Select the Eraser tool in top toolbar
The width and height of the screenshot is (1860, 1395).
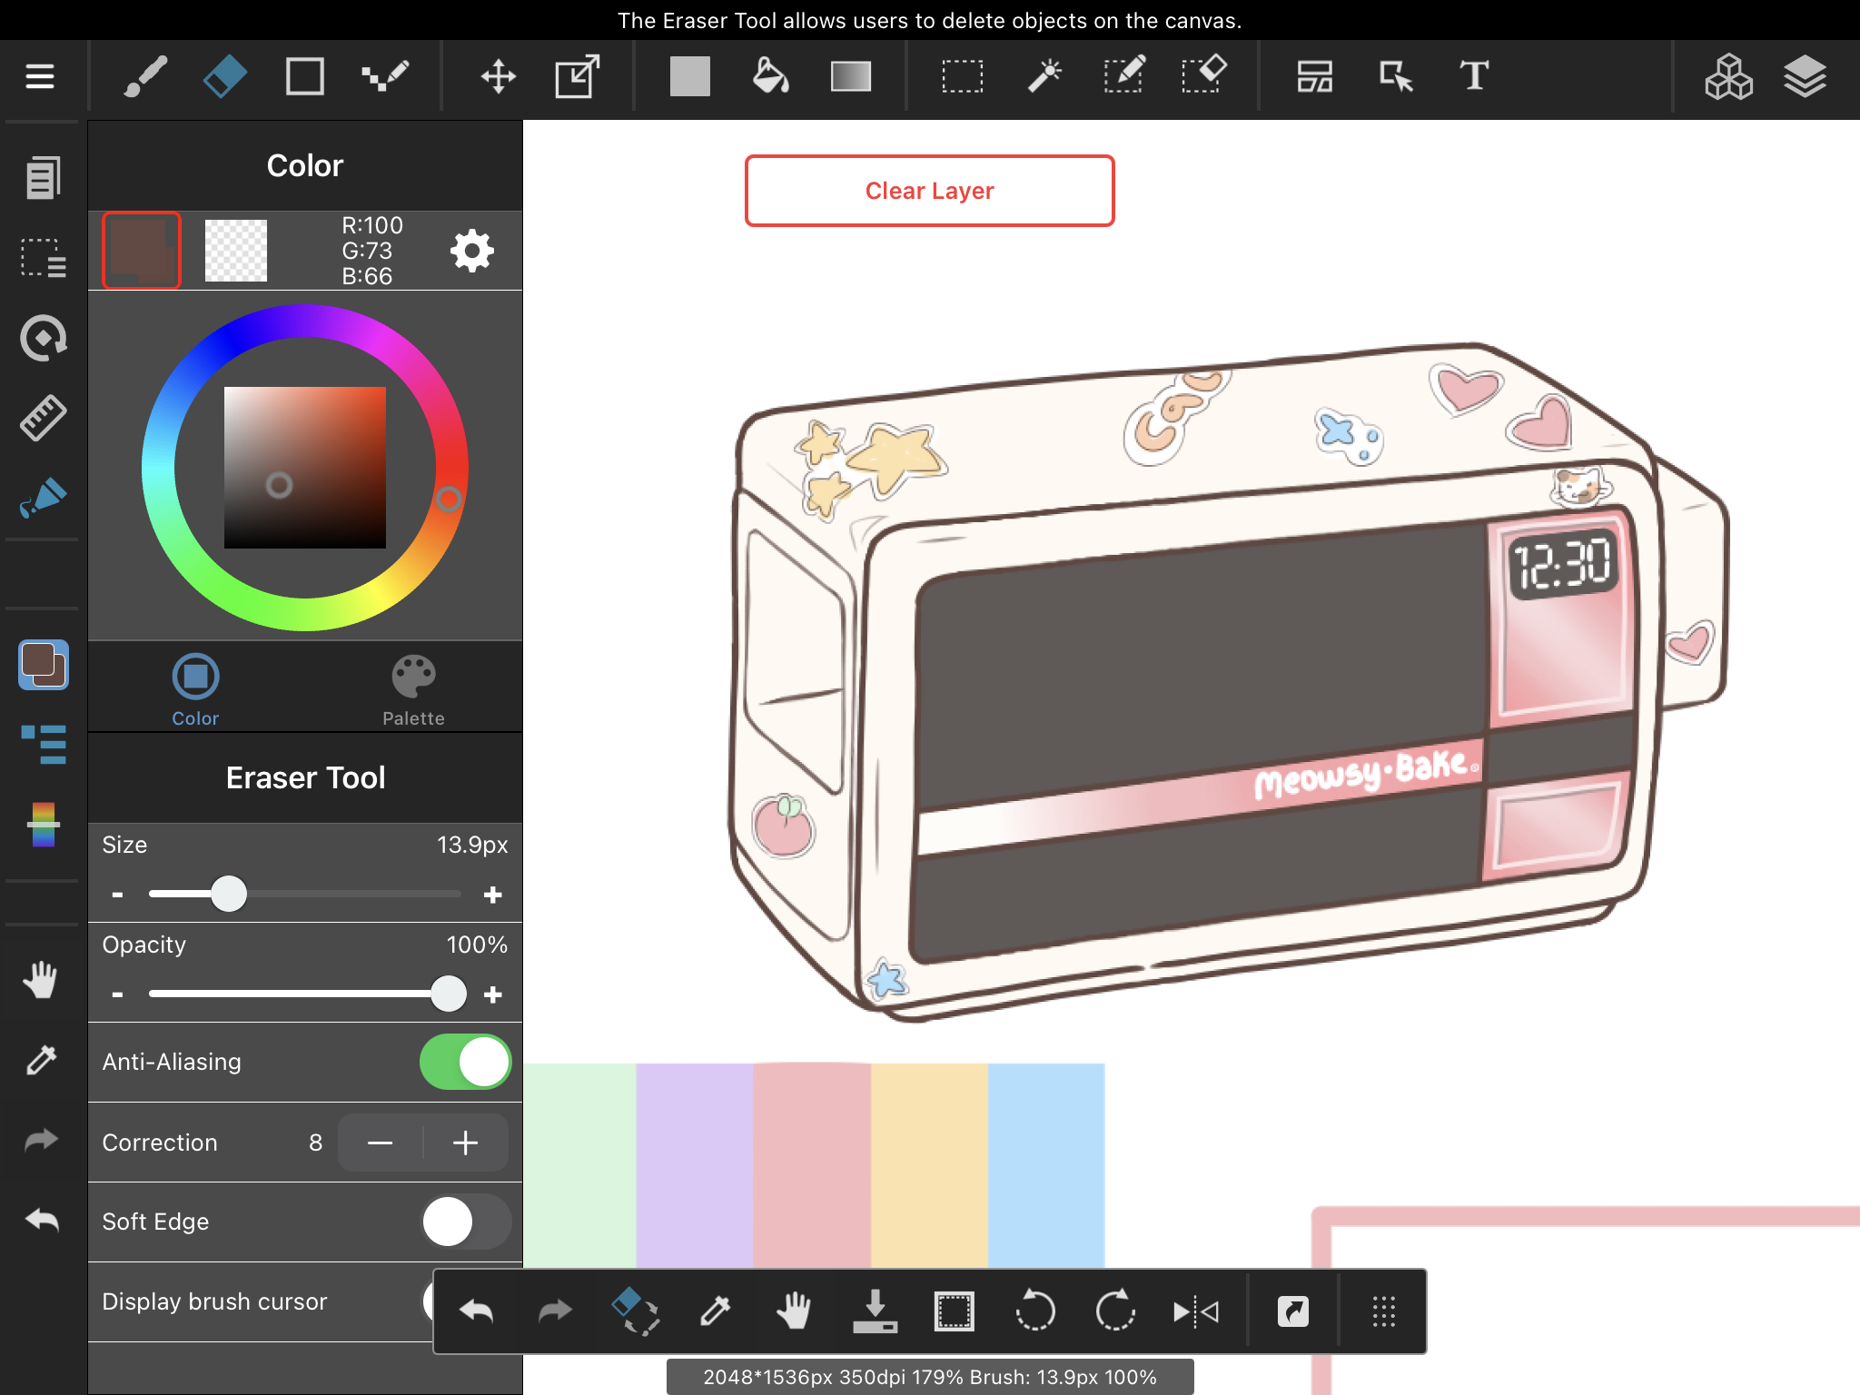click(224, 76)
